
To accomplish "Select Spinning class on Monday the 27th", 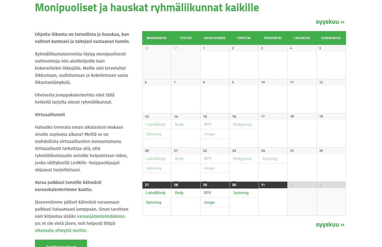I will tap(154, 202).
